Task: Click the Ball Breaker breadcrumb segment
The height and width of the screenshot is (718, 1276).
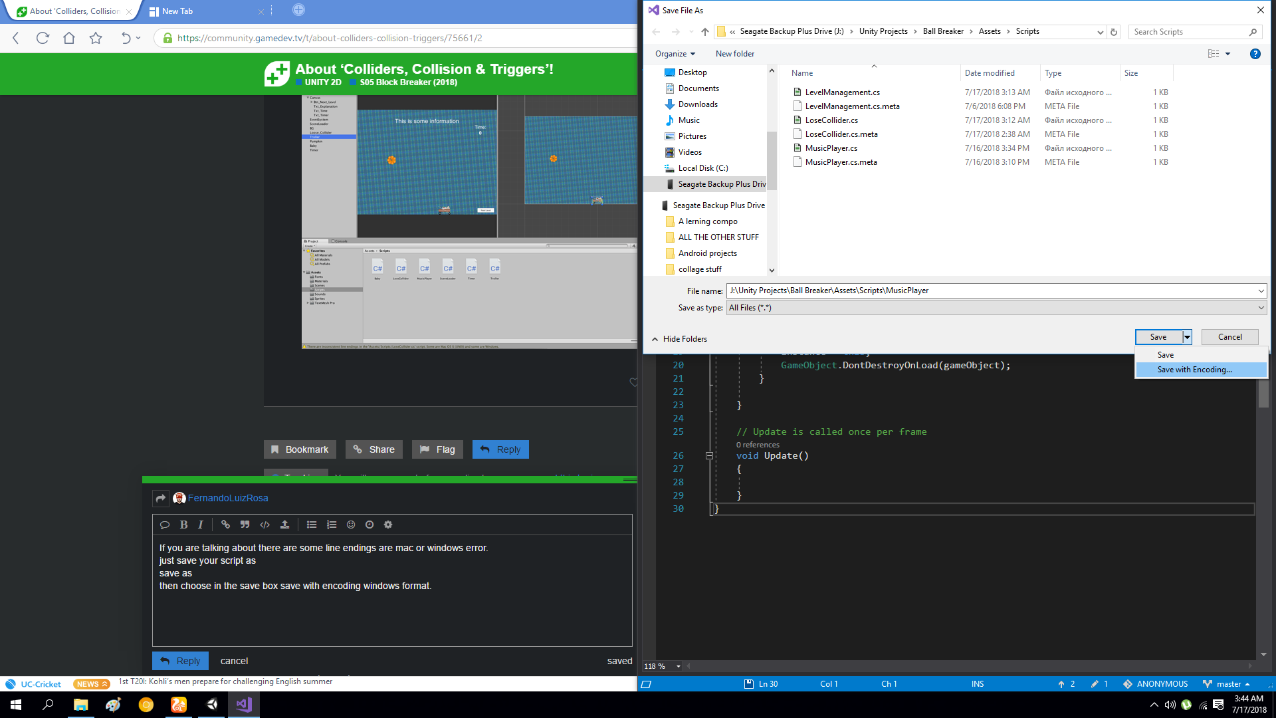Action: tap(943, 31)
